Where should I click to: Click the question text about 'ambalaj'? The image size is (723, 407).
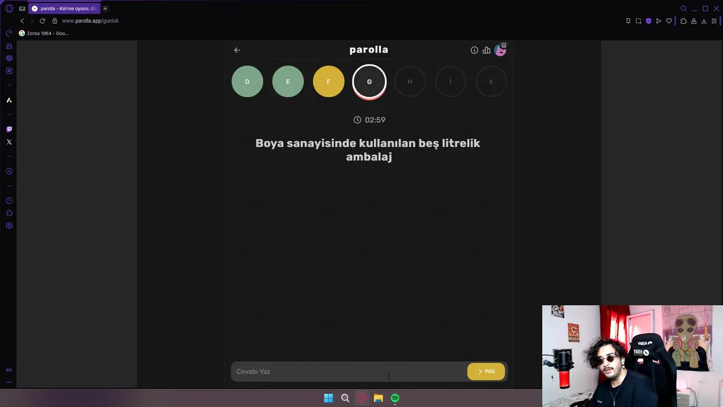pyautogui.click(x=368, y=150)
